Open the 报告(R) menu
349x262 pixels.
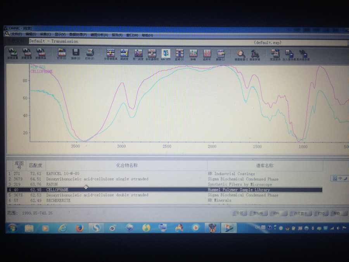pyautogui.click(x=117, y=35)
